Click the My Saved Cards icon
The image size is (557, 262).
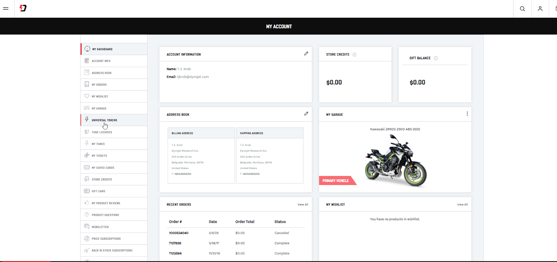point(87,167)
